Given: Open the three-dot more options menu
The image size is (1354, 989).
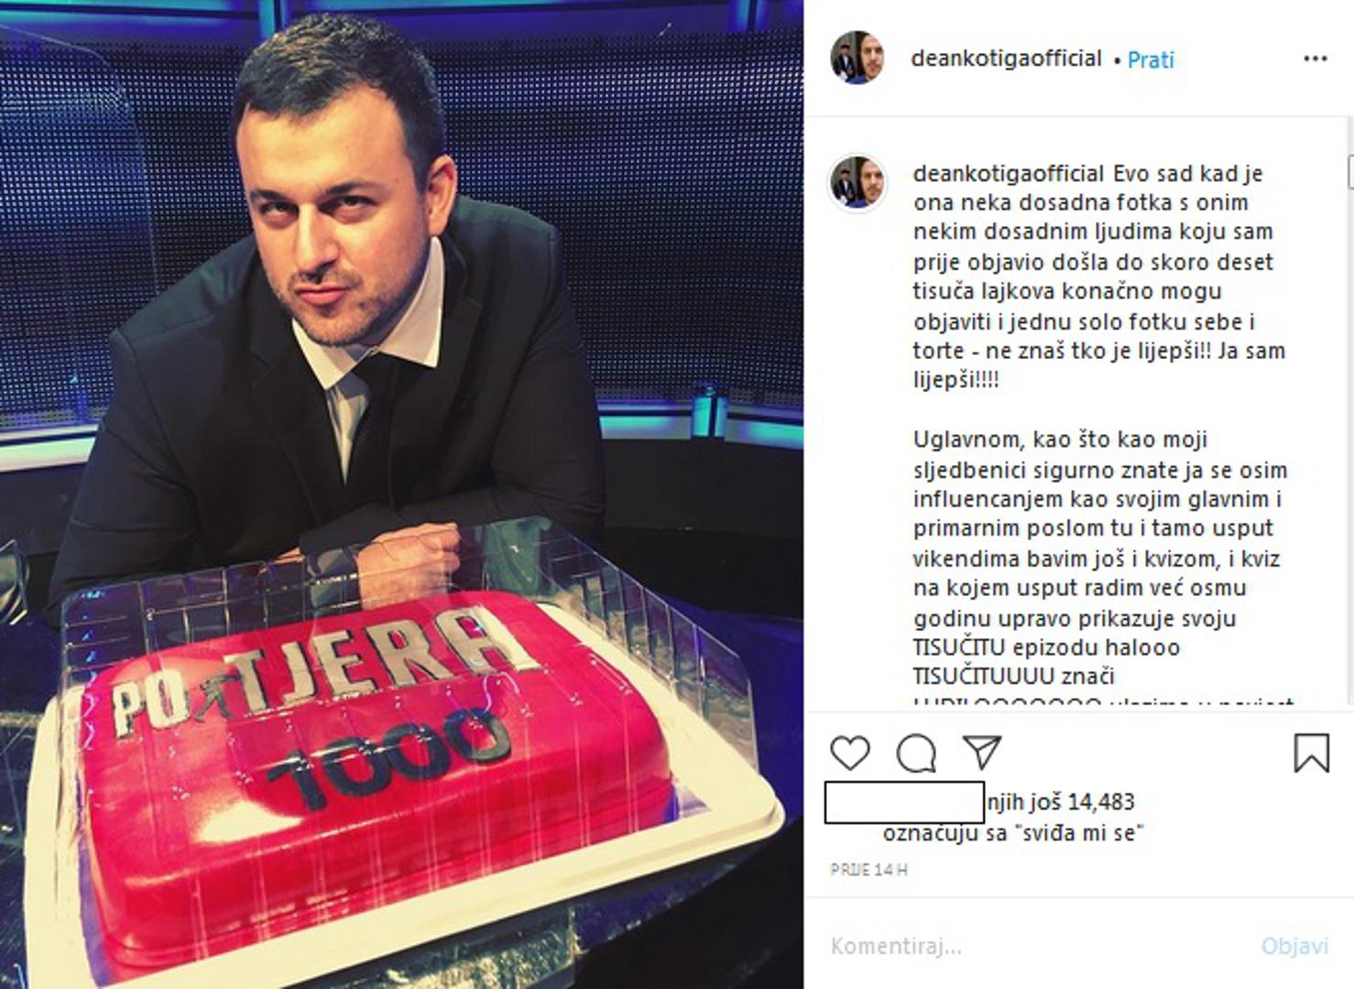Looking at the screenshot, I should pyautogui.click(x=1315, y=59).
